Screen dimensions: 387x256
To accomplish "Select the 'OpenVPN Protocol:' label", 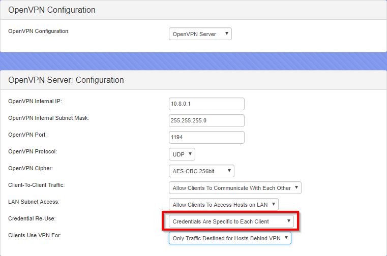I will point(33,151).
